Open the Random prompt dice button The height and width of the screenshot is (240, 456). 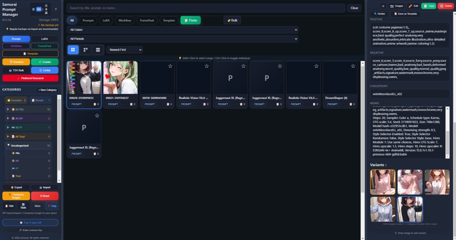16,62
